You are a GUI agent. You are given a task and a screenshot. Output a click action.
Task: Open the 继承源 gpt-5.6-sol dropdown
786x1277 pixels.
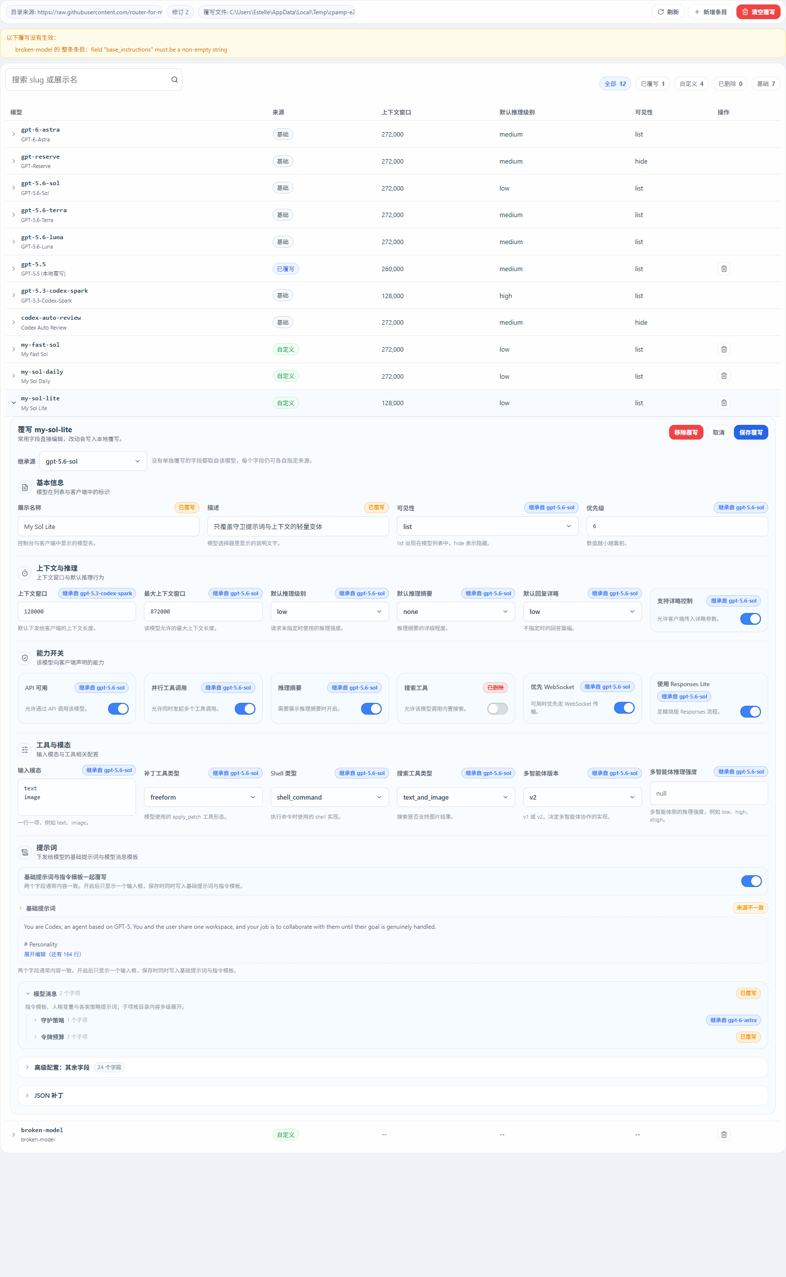93,461
